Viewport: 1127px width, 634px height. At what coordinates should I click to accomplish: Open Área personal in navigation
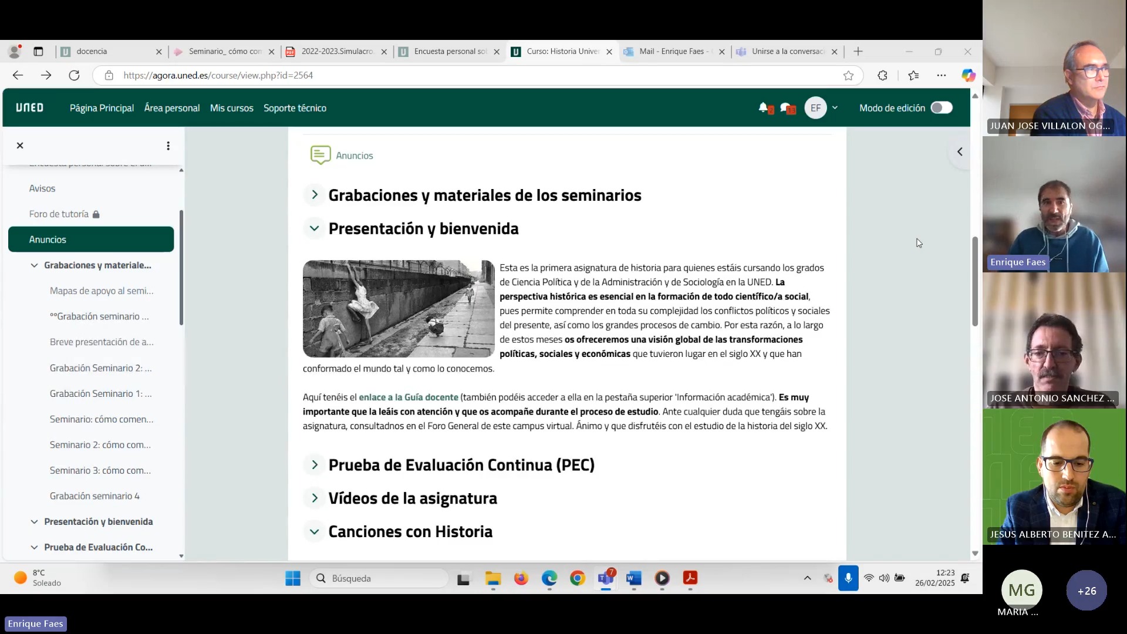click(x=172, y=108)
